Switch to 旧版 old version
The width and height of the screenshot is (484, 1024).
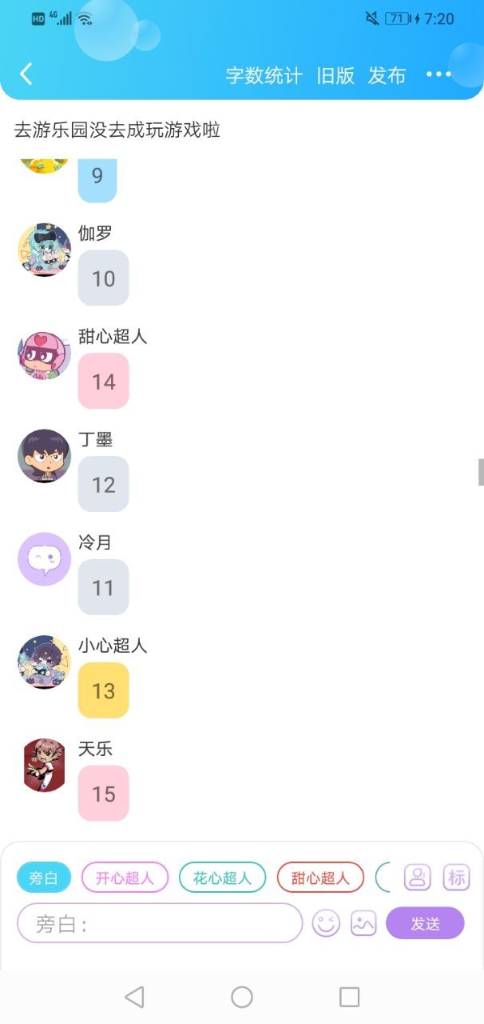[335, 75]
